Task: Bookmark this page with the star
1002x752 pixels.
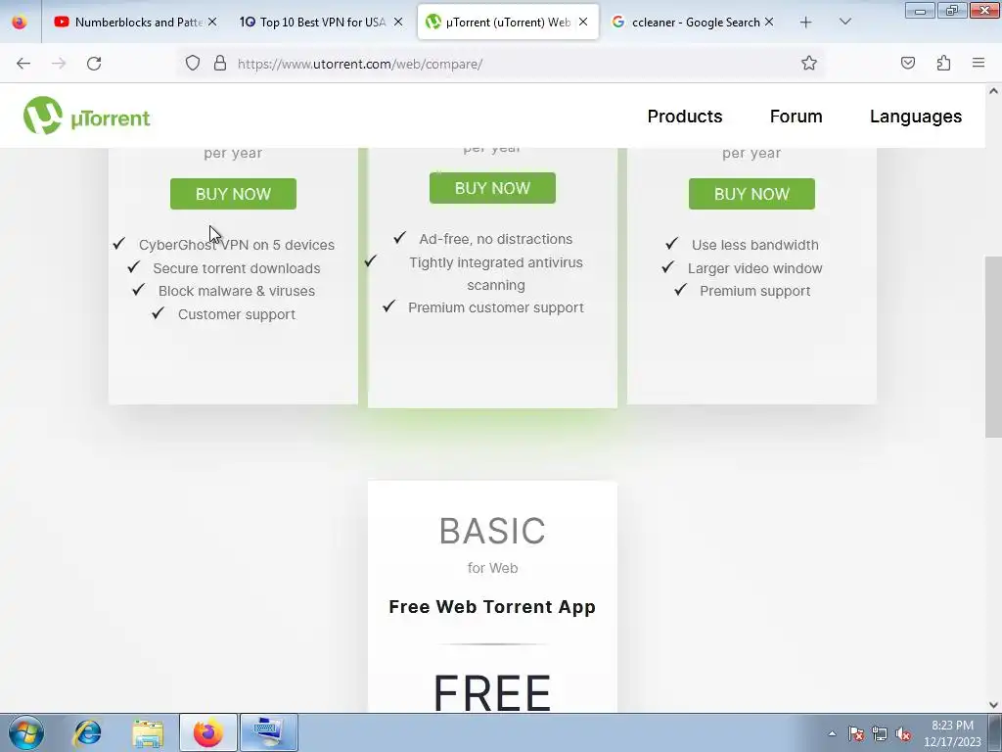Action: point(809,64)
